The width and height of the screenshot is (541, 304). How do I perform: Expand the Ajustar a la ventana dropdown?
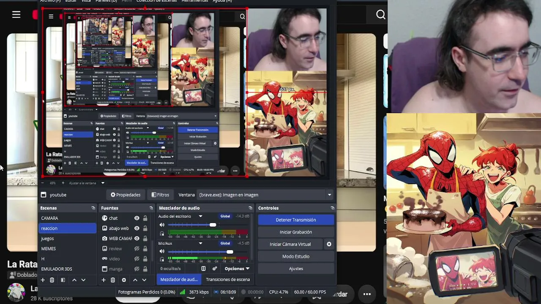[102, 183]
